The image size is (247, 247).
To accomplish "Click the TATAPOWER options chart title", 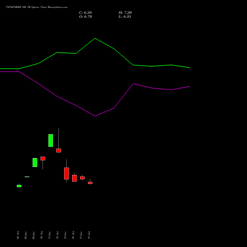I will pyautogui.click(x=37, y=7).
